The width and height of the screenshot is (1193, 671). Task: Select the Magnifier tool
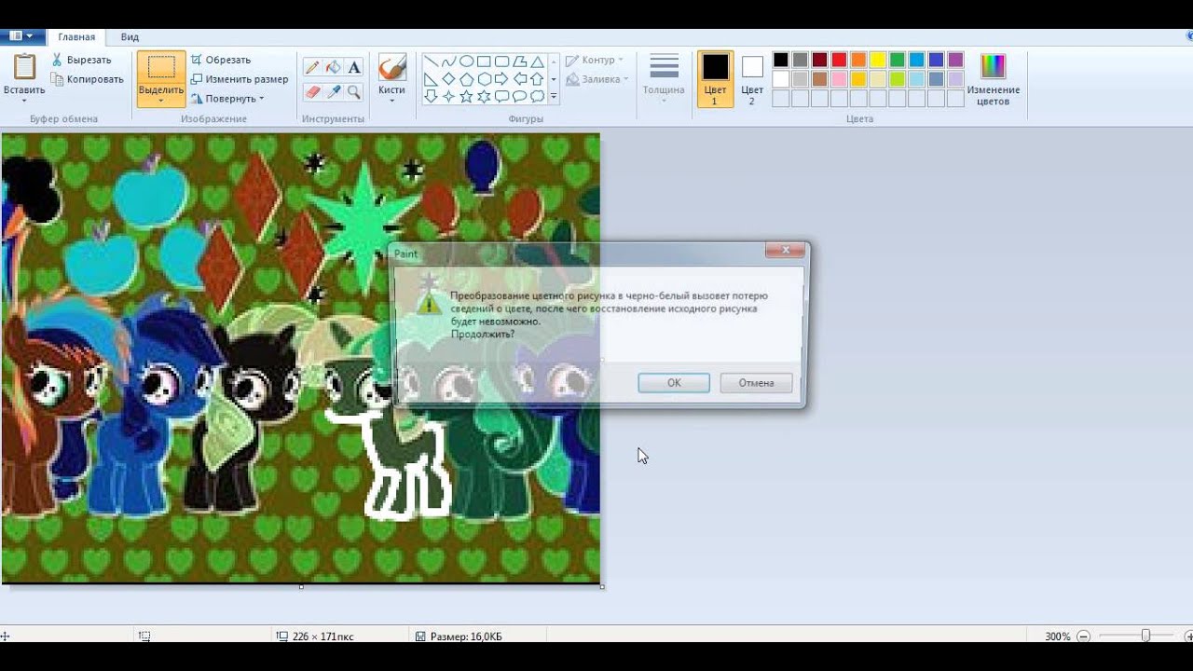[354, 91]
